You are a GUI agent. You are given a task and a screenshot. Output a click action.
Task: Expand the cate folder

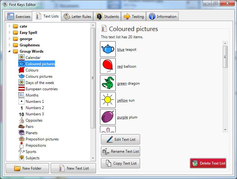(x=10, y=26)
